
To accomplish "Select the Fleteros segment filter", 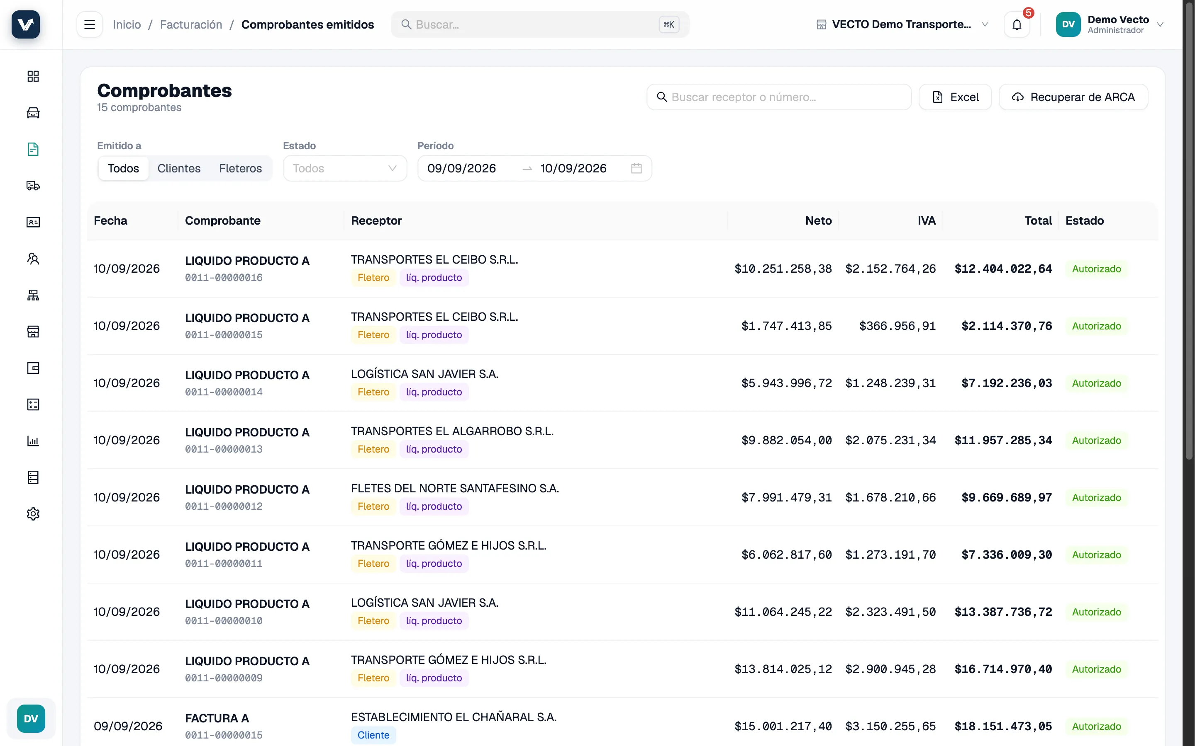I will (x=241, y=168).
